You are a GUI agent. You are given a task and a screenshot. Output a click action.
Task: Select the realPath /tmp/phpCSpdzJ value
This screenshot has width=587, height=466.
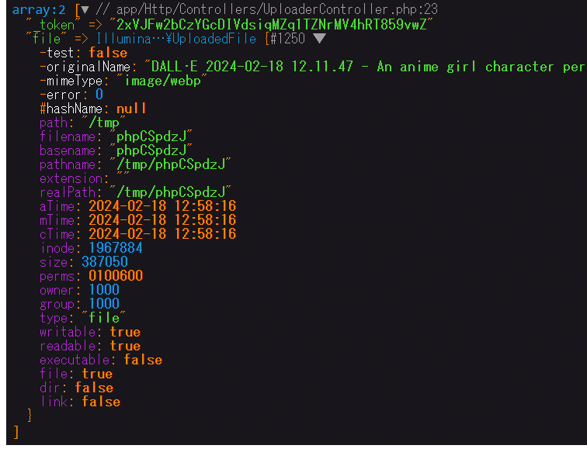(170, 192)
